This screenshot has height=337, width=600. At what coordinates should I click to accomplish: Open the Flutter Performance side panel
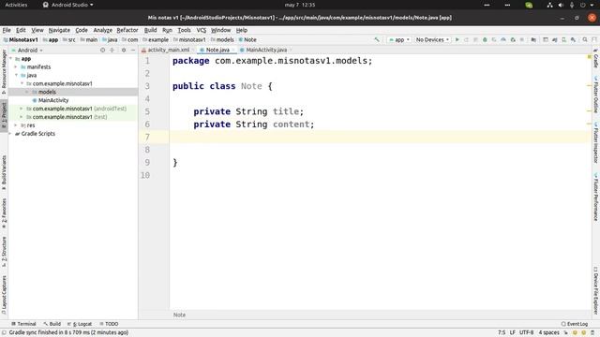pos(596,197)
